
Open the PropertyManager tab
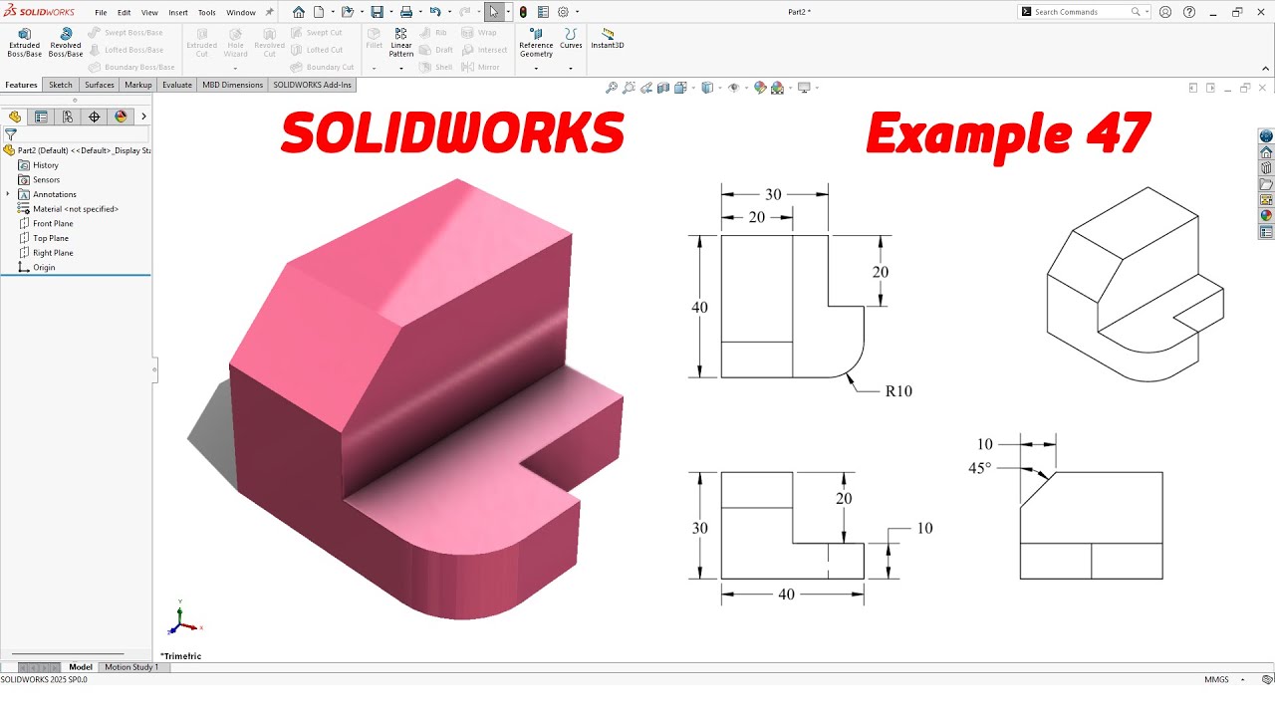coord(41,117)
